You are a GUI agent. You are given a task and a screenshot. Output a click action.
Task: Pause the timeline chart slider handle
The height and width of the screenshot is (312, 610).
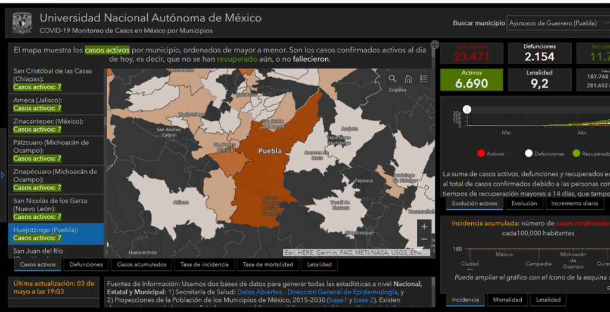tap(467, 110)
